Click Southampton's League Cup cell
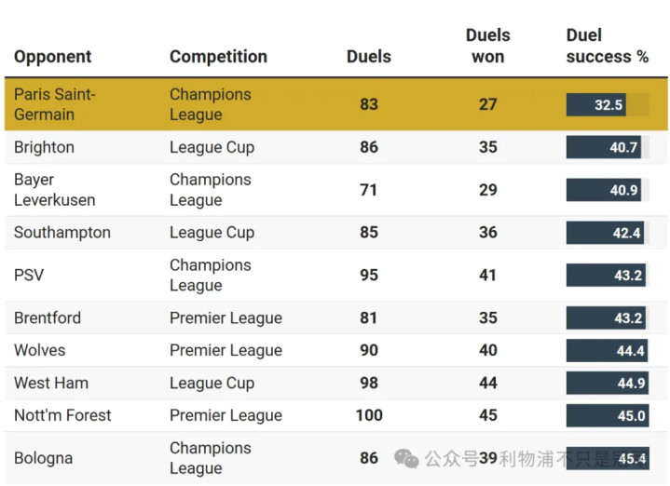Screen dimensions: 670x486 tap(212, 233)
